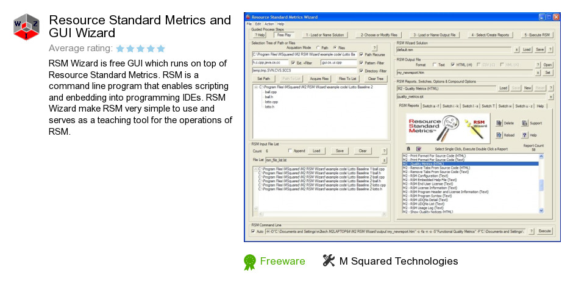This screenshot has height=289, width=573.
Task: Click the ± button next to default.rsm
Action: [x=516, y=49]
